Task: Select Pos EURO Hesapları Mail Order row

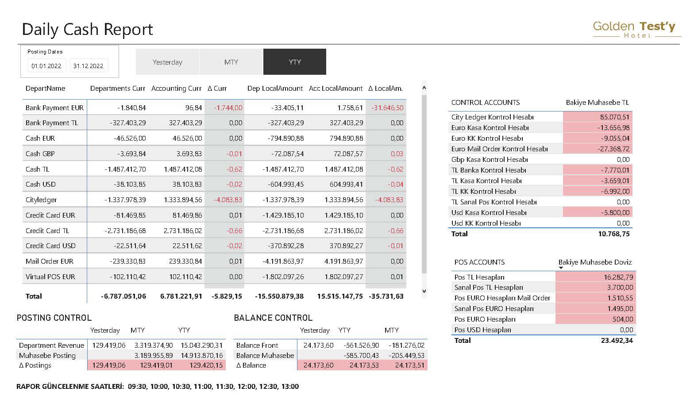Action: [544, 298]
